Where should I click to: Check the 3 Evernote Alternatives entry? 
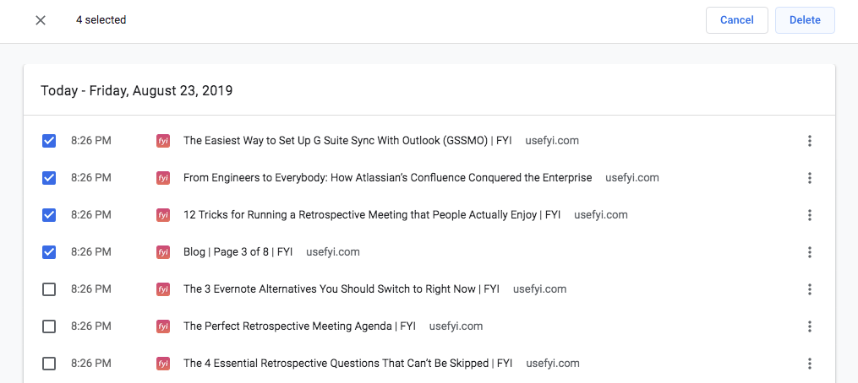coord(49,289)
